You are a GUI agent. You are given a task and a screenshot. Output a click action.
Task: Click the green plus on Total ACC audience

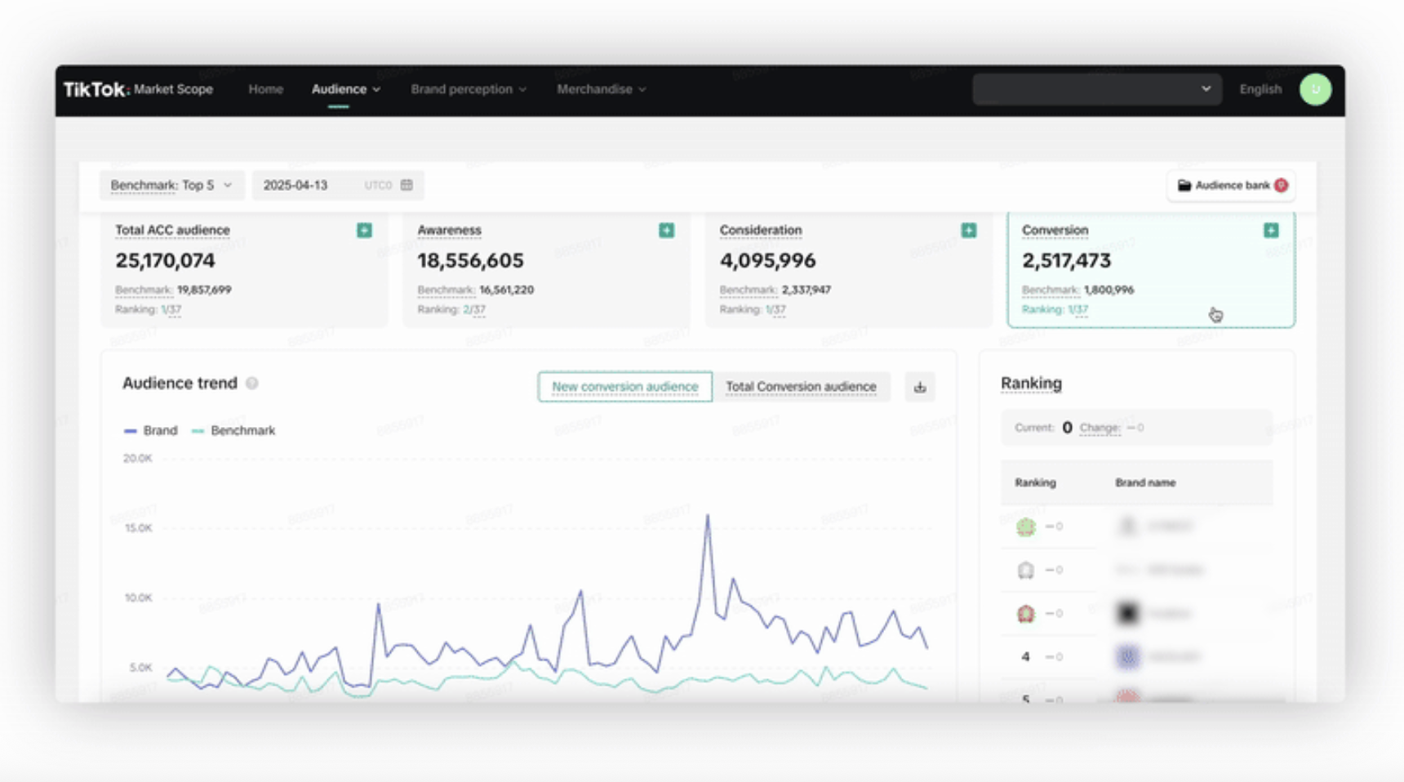pyautogui.click(x=364, y=230)
